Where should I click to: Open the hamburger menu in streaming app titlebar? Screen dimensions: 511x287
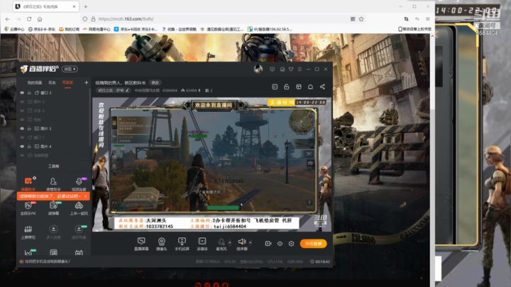(300, 69)
